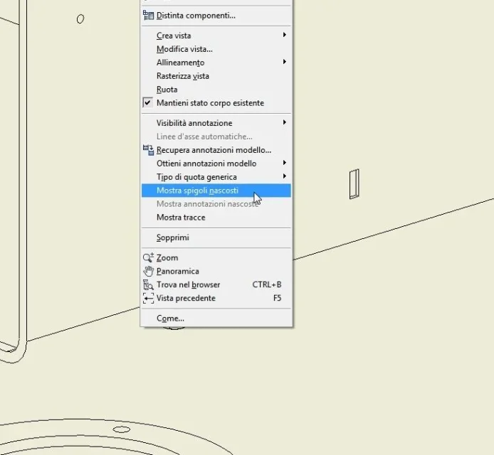Viewport: 494px width, 455px height.
Task: Click the Recupera annotazioni modello icon
Action: 148,150
